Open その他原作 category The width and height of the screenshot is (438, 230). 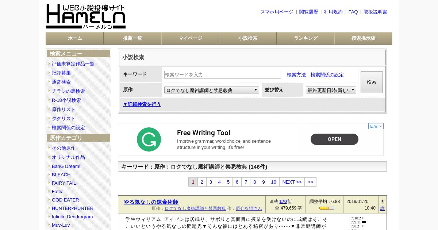point(64,148)
